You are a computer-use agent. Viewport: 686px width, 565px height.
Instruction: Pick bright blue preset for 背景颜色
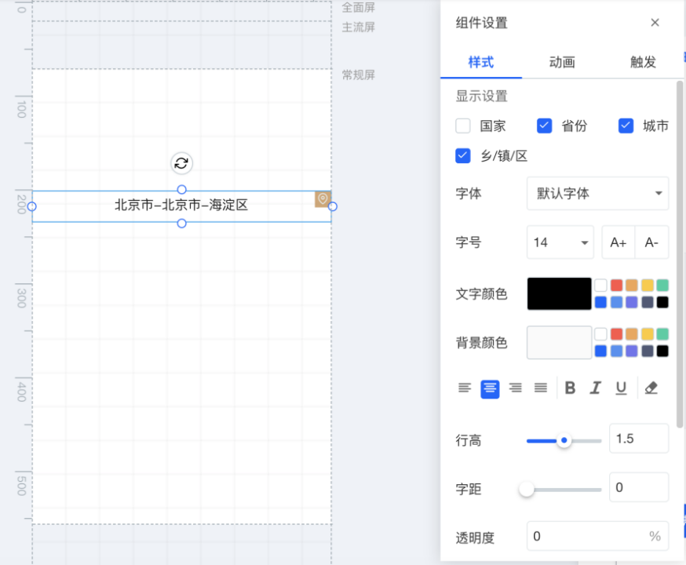pyautogui.click(x=600, y=351)
